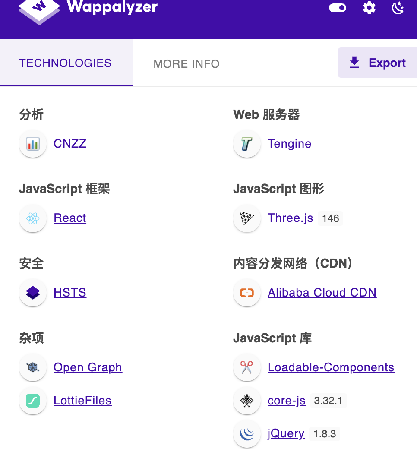Click the Open Graph globe icon
The height and width of the screenshot is (455, 417).
pos(33,367)
